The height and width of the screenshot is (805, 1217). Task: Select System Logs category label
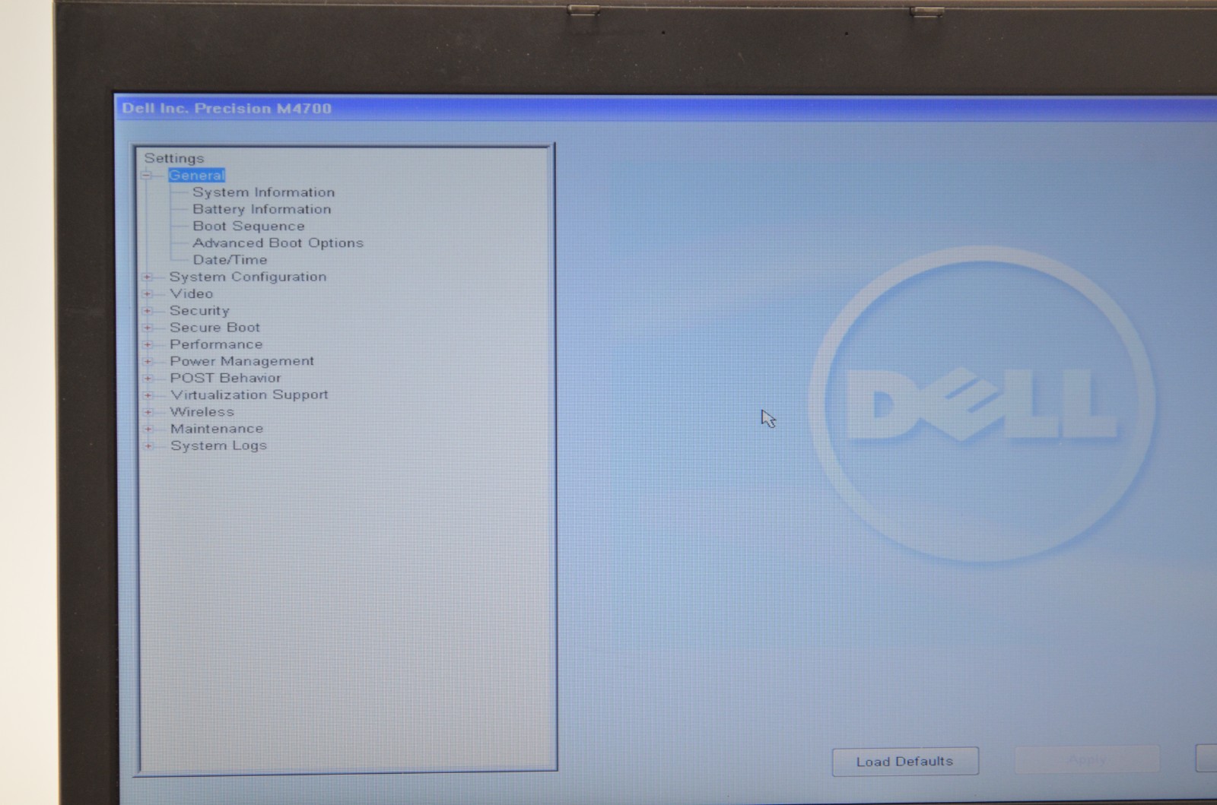[x=218, y=445]
